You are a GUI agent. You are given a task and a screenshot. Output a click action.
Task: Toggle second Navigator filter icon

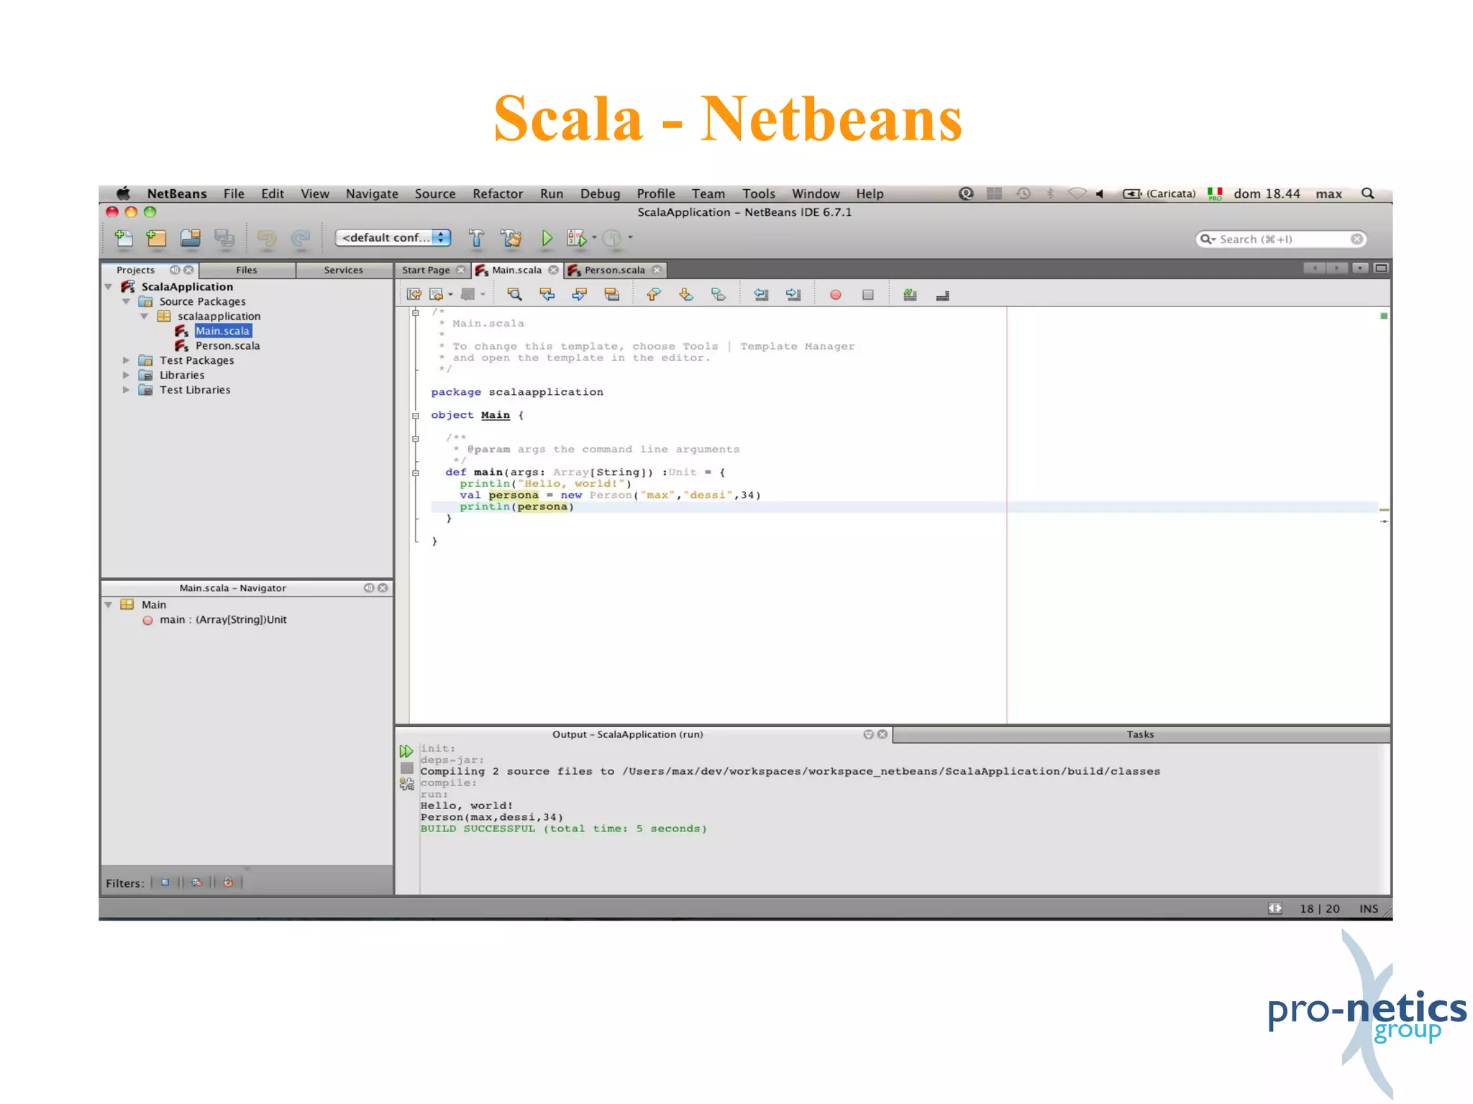(x=196, y=882)
